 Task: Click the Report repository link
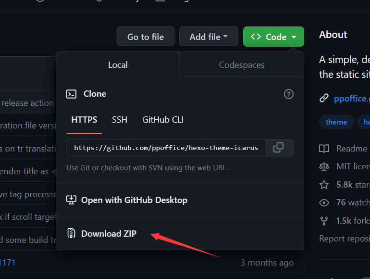pos(345,239)
